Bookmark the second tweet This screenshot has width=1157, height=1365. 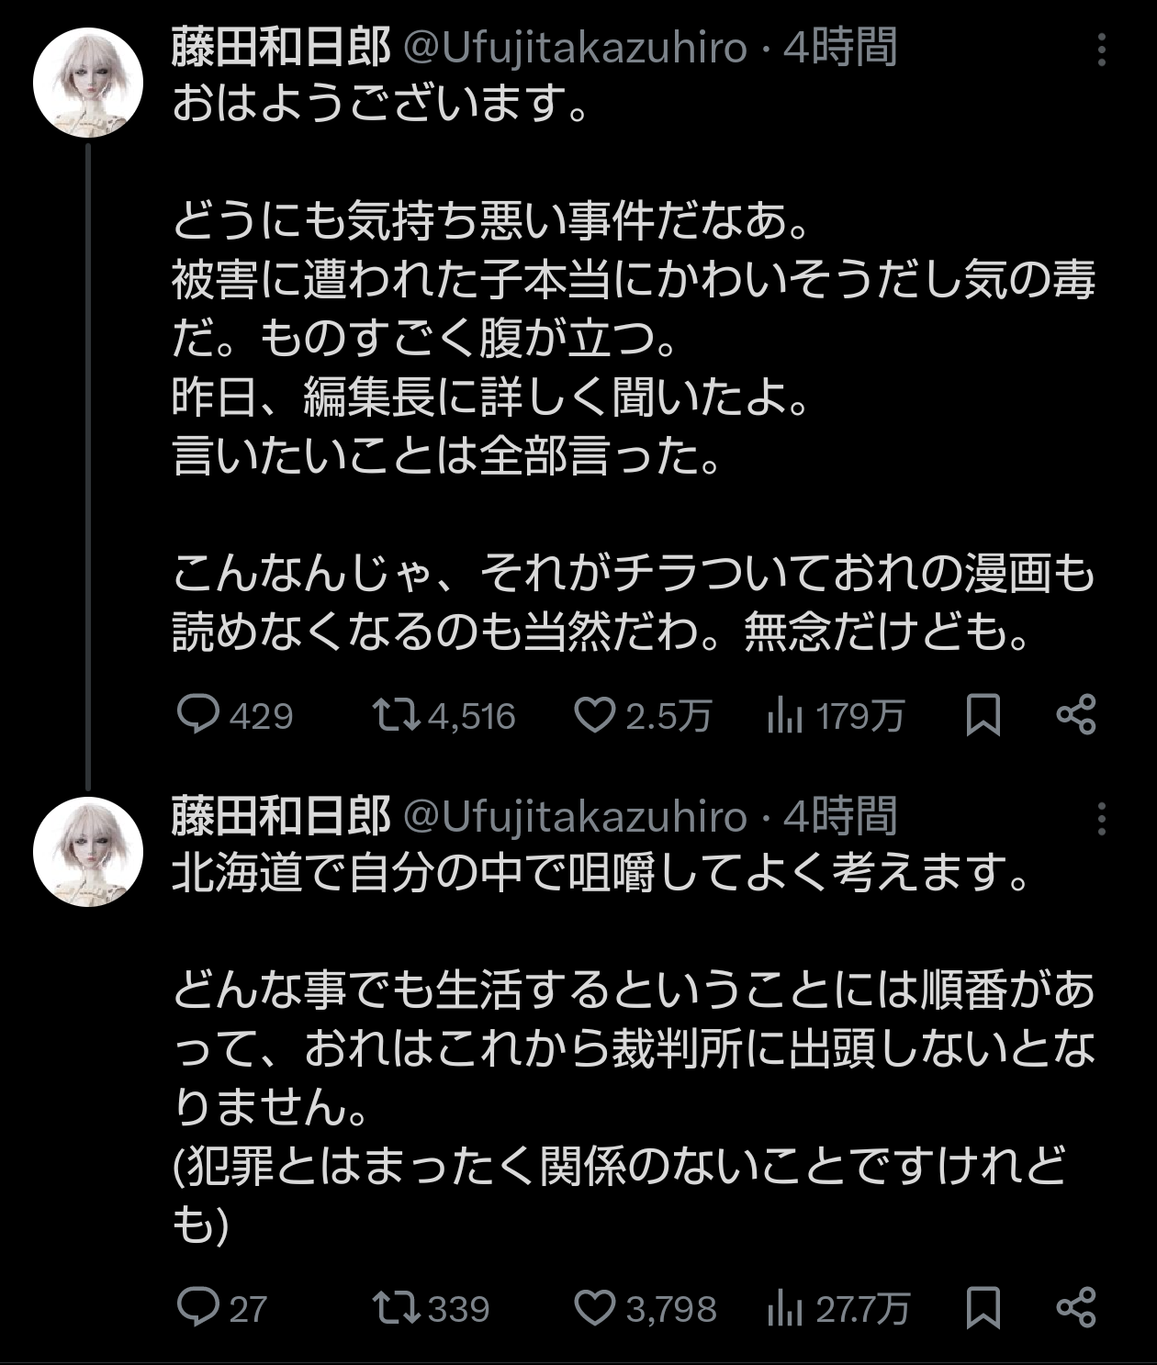click(983, 1307)
